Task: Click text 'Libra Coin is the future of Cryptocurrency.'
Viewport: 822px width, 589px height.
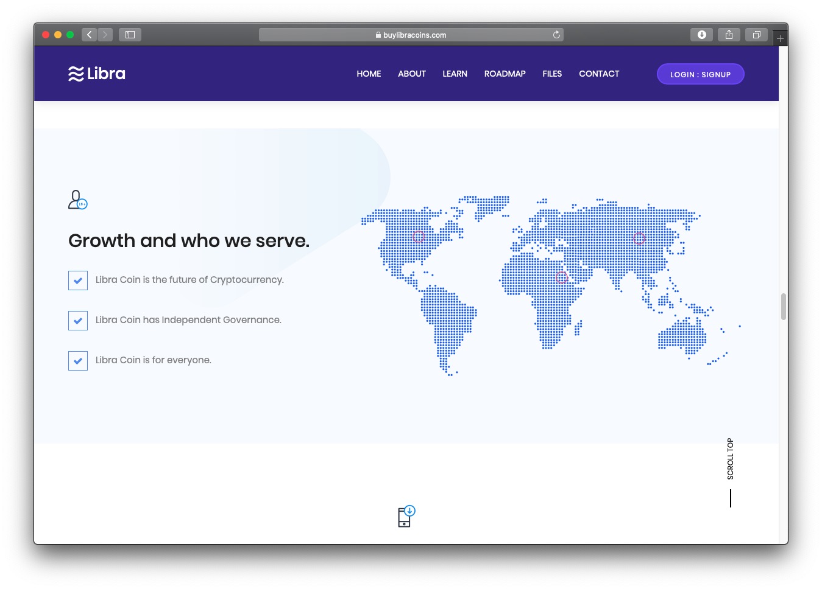Action: (190, 280)
